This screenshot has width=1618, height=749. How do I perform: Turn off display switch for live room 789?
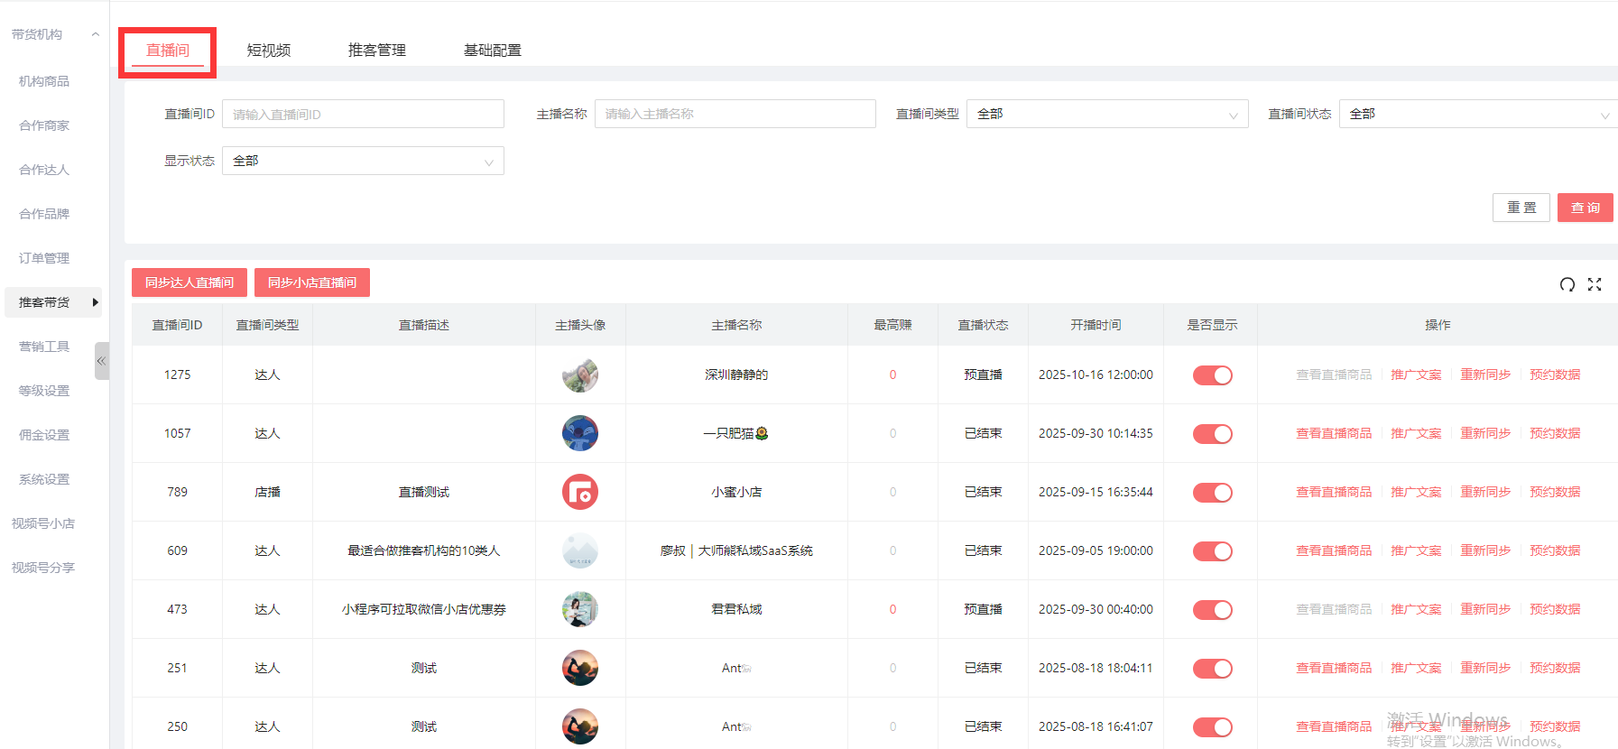(x=1212, y=493)
